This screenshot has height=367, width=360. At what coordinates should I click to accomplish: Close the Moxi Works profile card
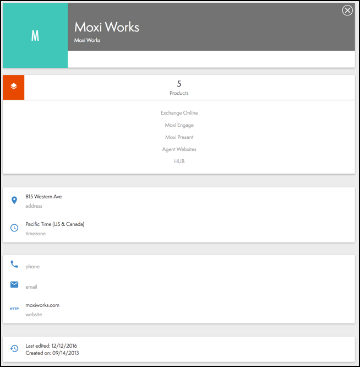pos(347,10)
